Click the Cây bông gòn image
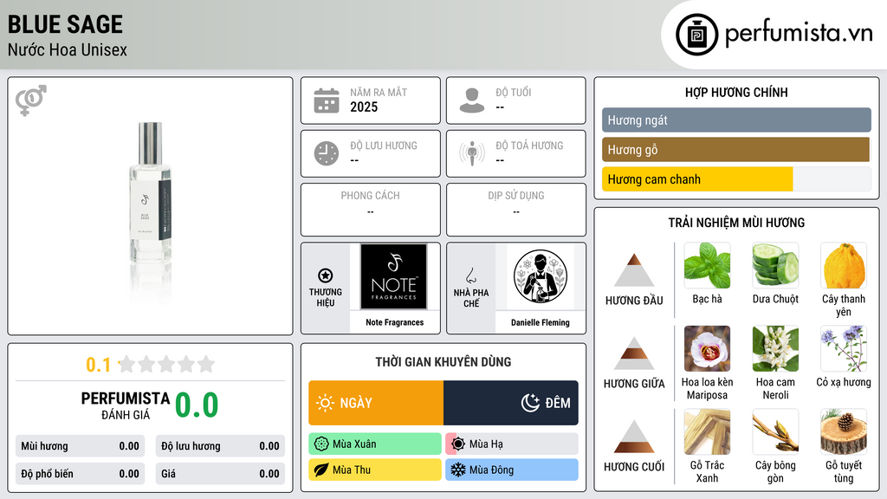 [x=775, y=432]
